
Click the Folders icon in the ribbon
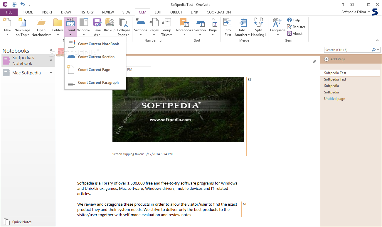58,22
